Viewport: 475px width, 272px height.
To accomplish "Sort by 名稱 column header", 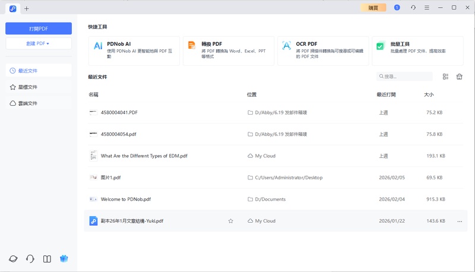I will pos(93,94).
